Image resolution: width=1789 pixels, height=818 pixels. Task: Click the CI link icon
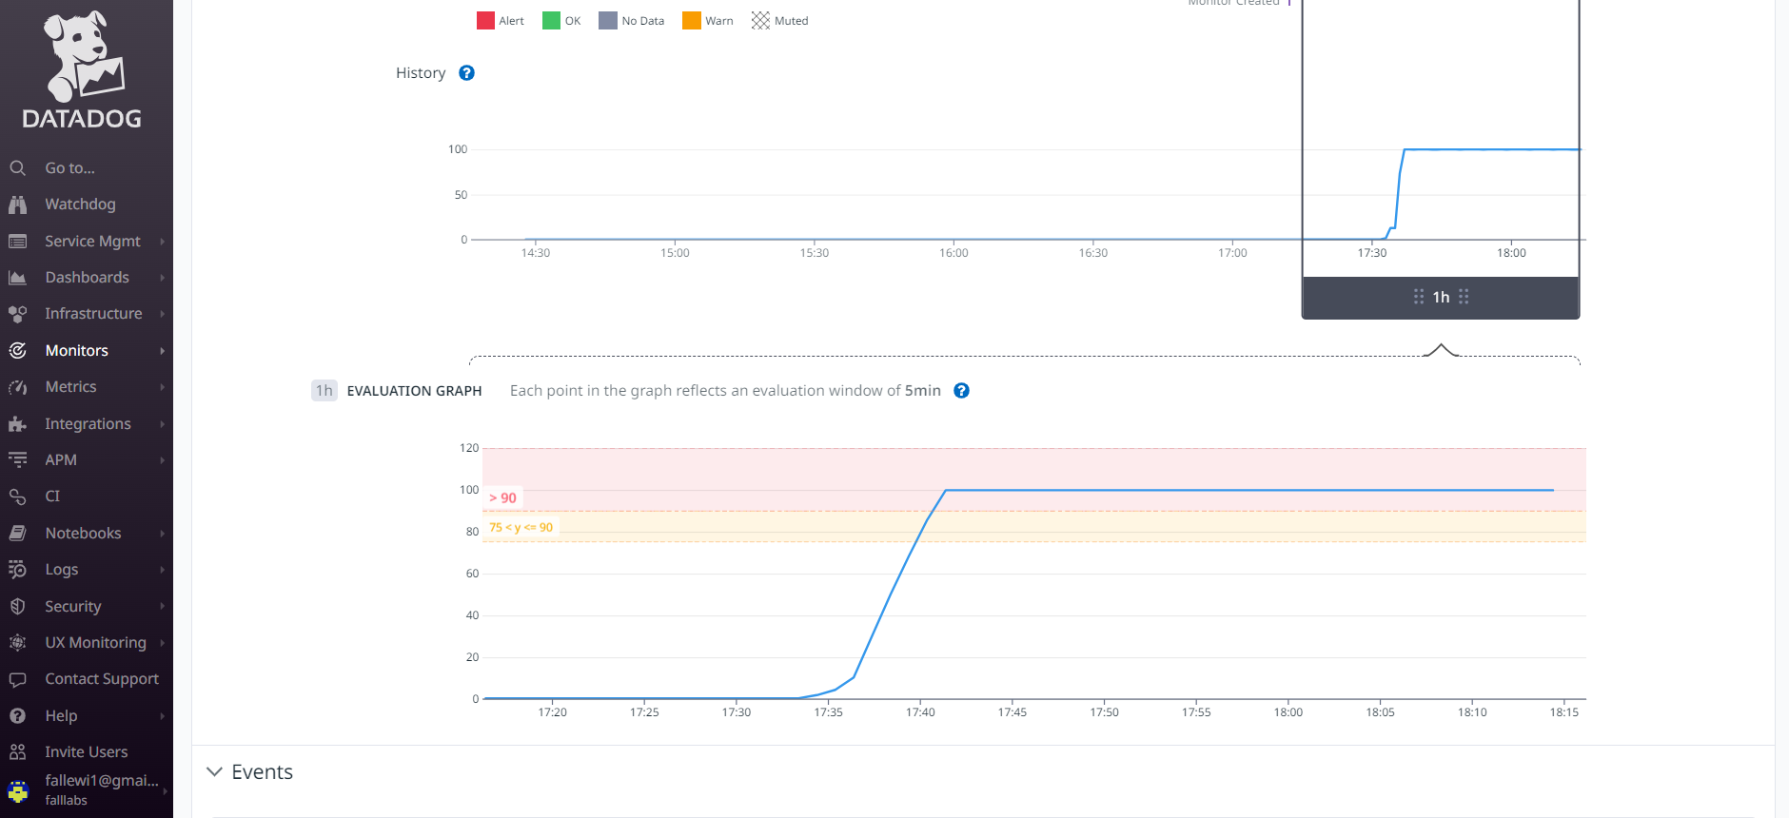17,497
